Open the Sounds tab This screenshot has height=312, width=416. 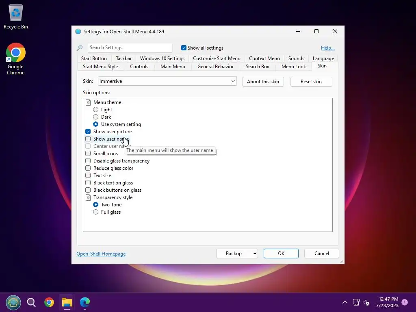(296, 58)
